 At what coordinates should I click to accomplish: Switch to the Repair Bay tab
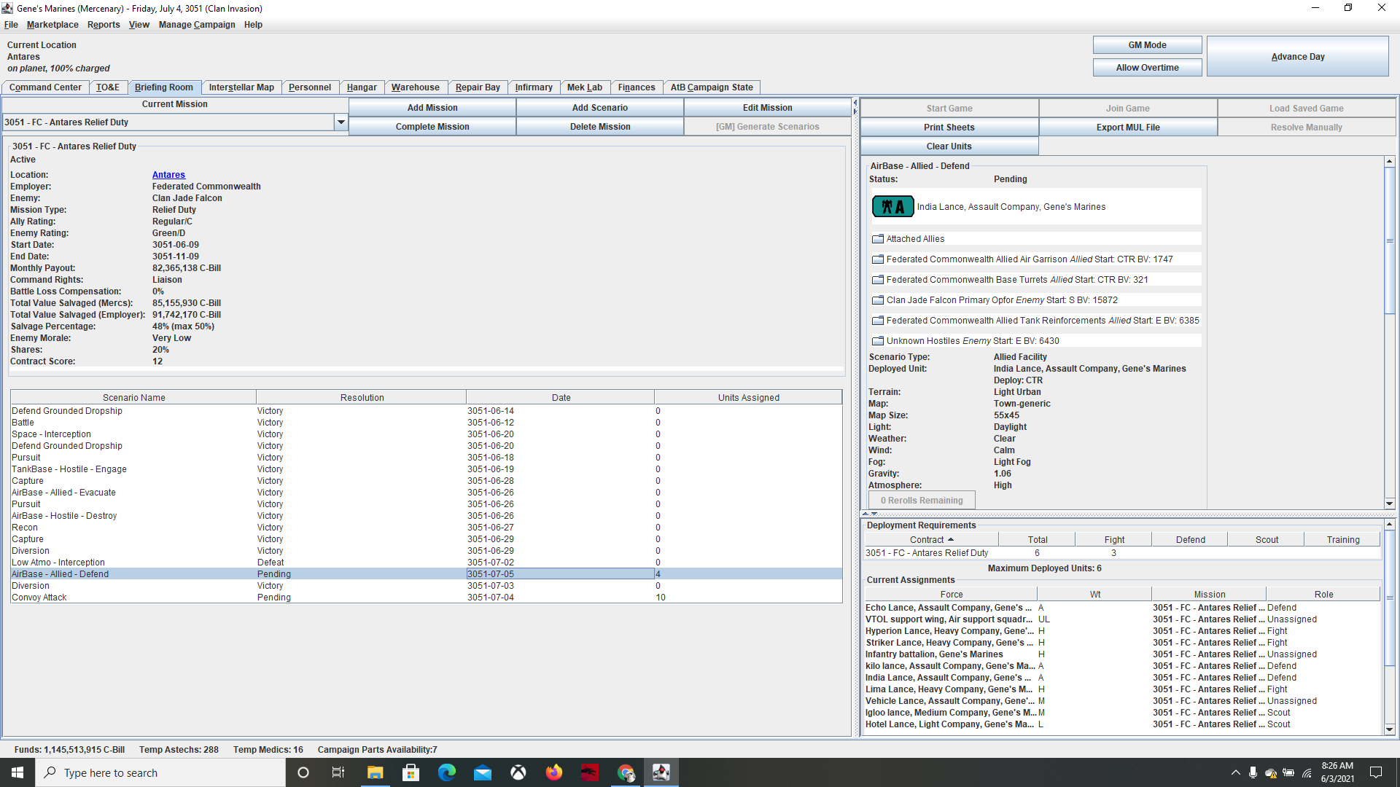tap(478, 87)
